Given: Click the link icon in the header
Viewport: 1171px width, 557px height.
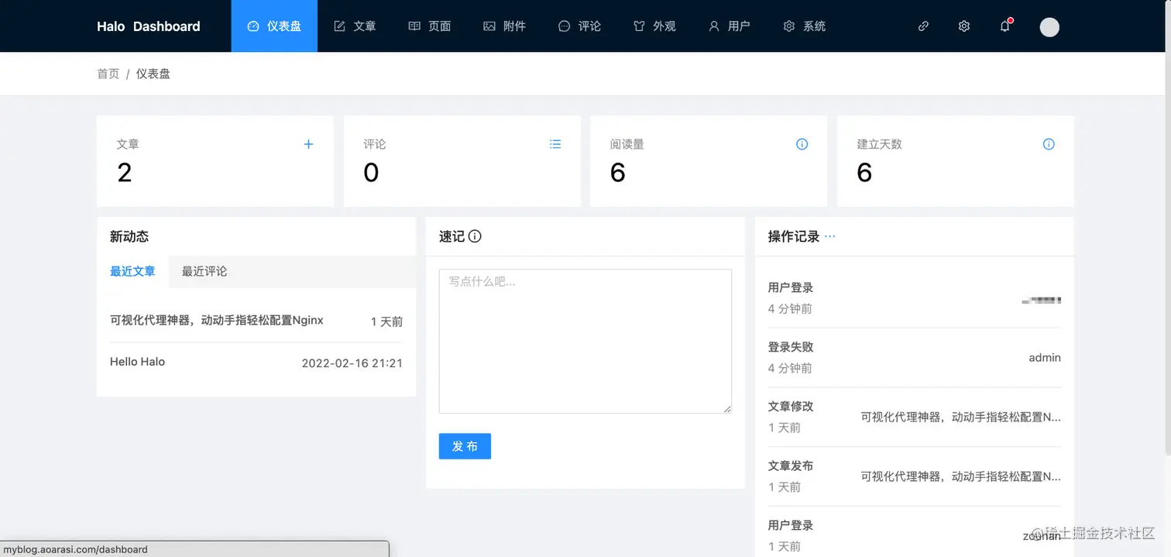Looking at the screenshot, I should click(x=923, y=26).
